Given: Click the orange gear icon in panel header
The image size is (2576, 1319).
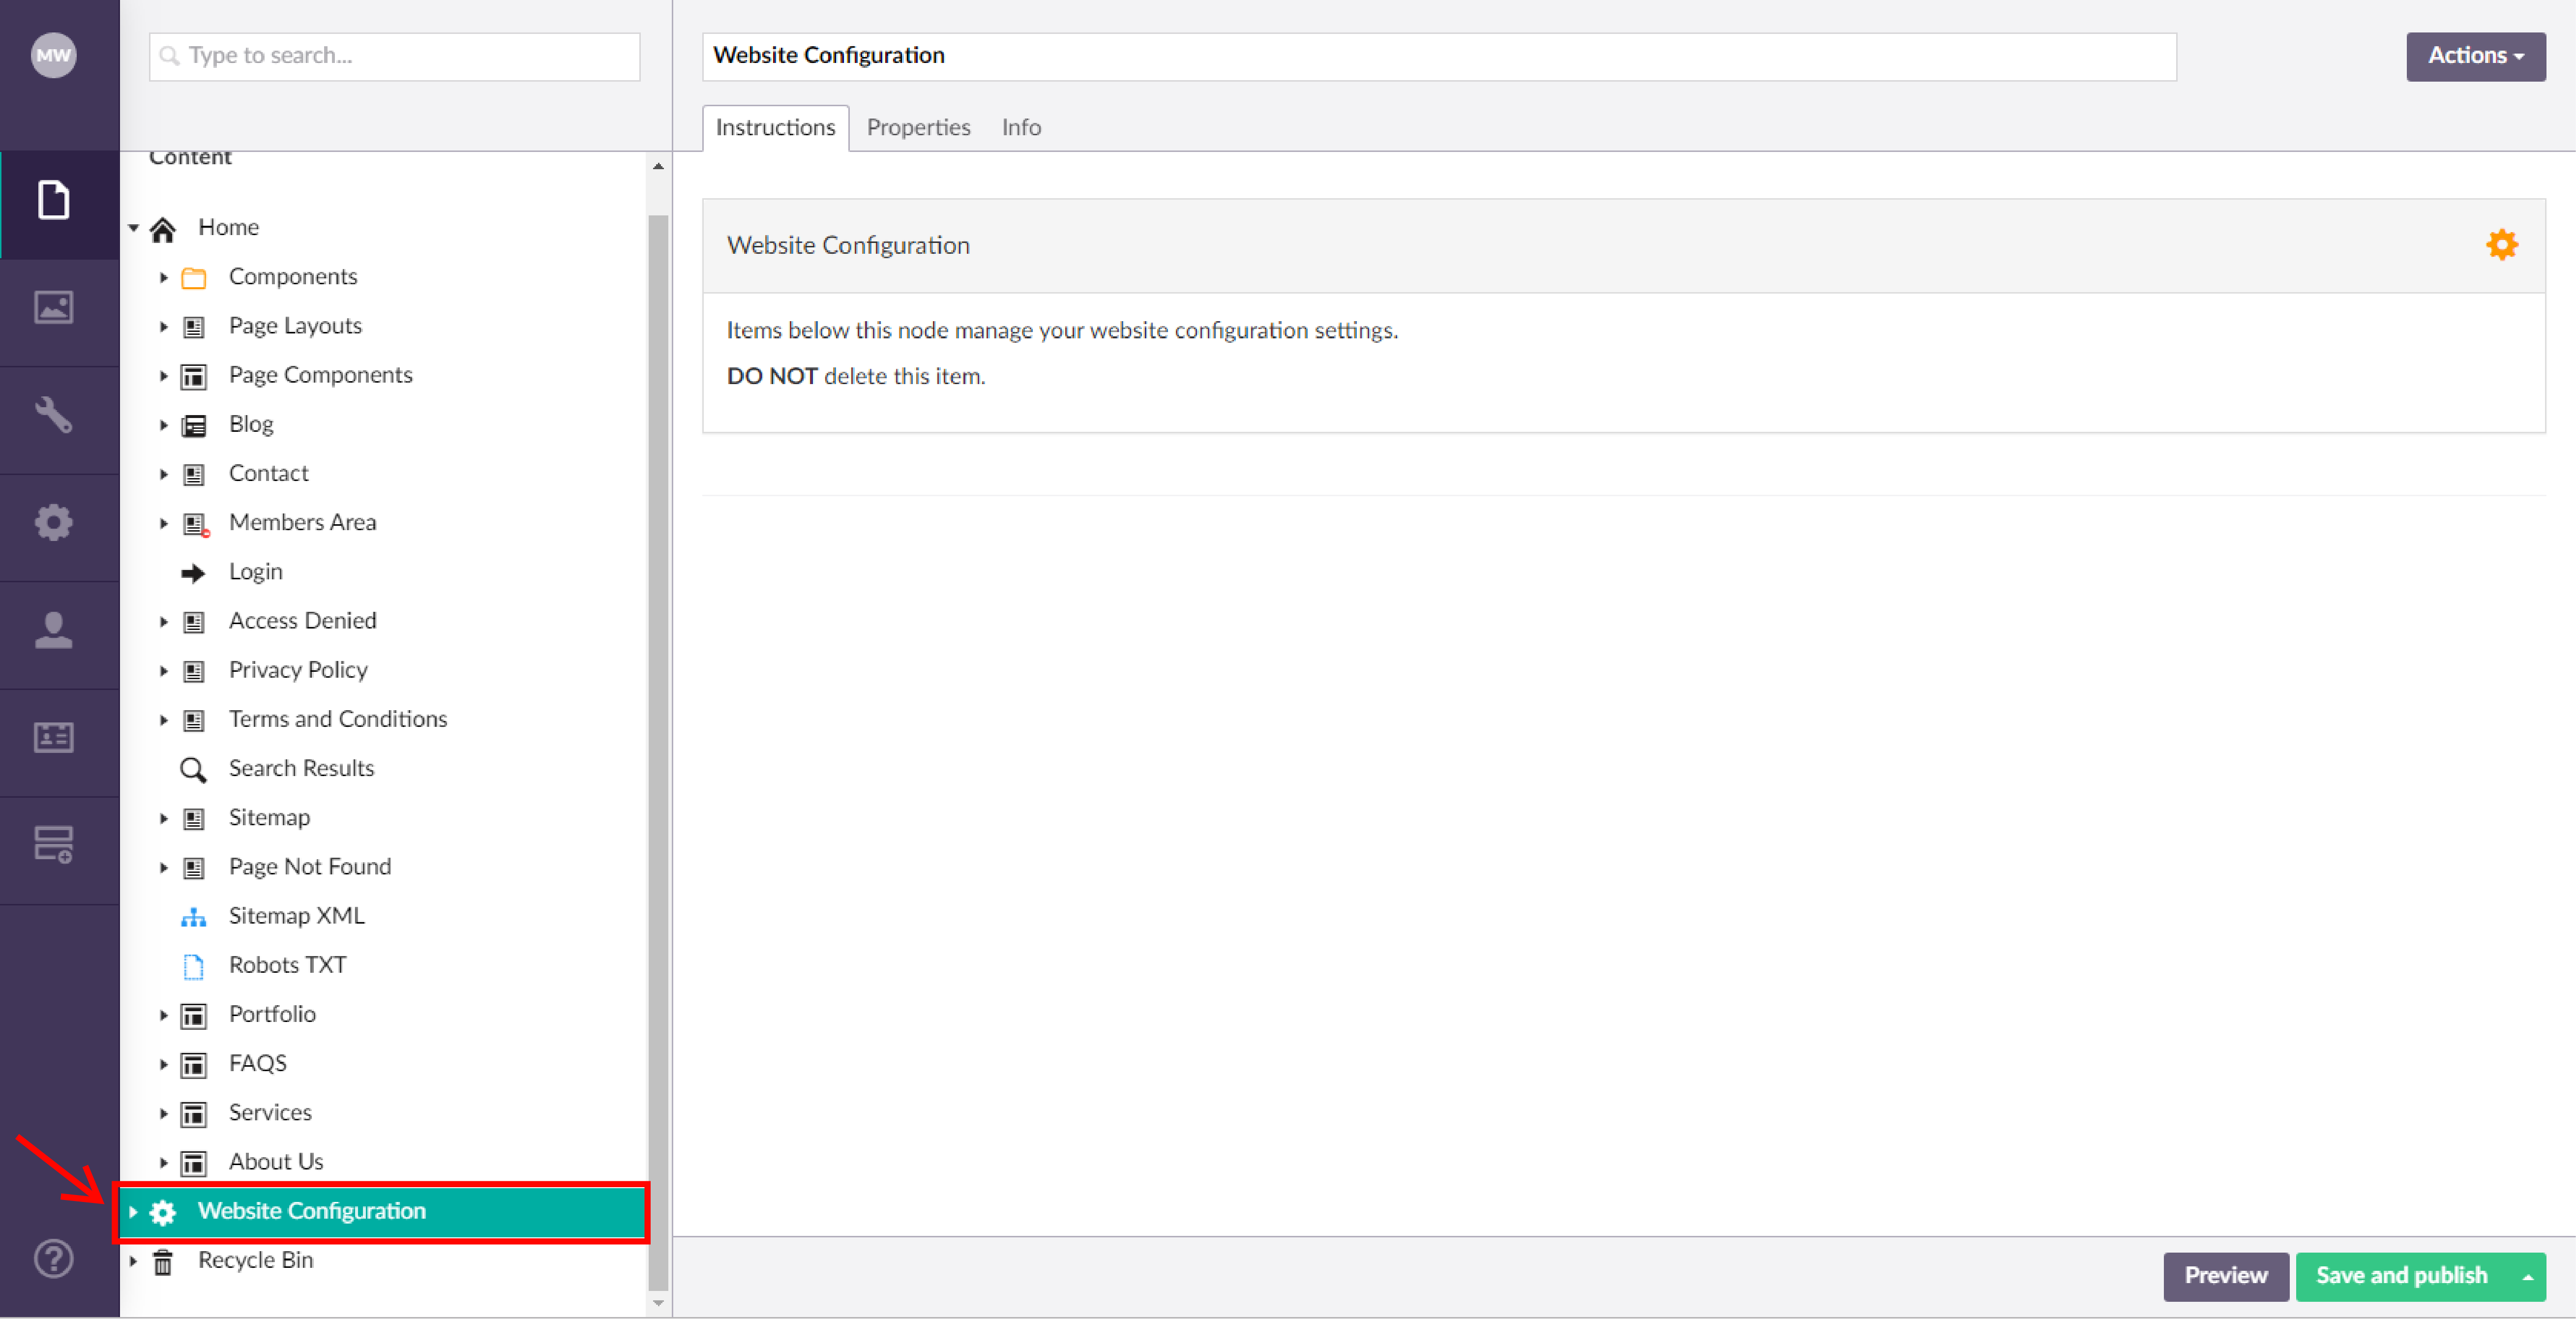Looking at the screenshot, I should tap(2502, 245).
